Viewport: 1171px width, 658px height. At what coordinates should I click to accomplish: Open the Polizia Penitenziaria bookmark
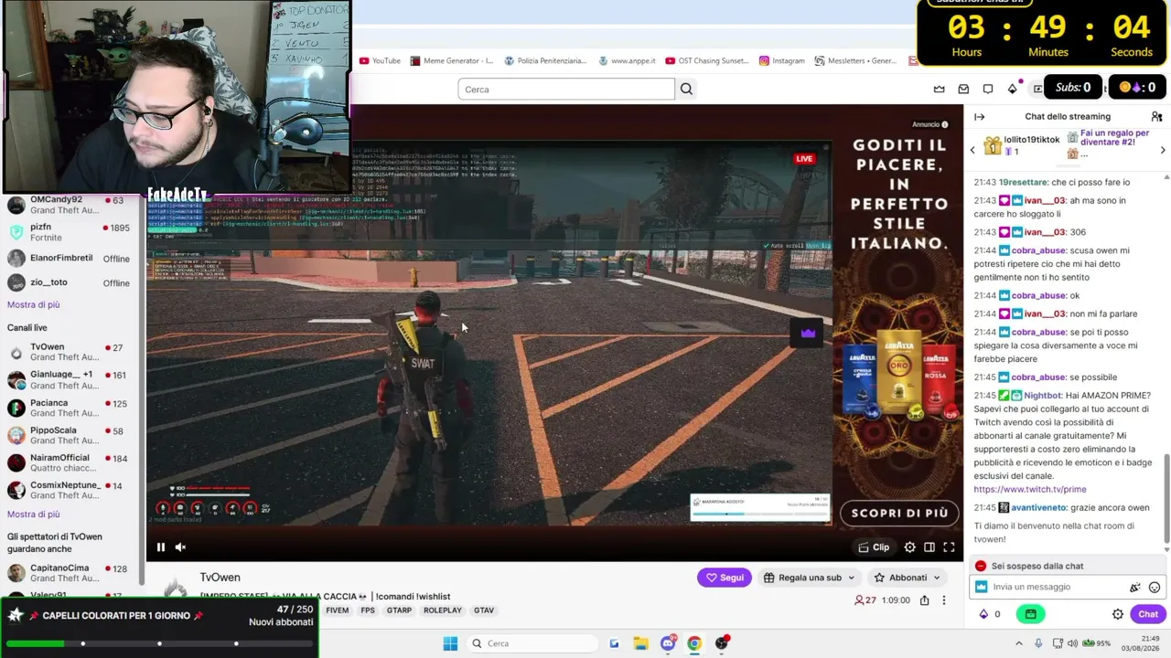pyautogui.click(x=545, y=61)
